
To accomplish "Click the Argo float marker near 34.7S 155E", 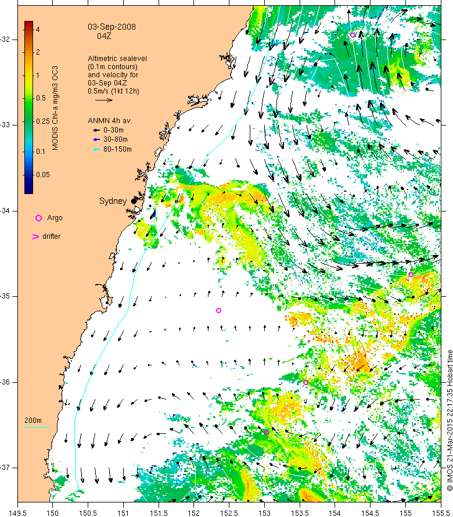I will click(411, 274).
